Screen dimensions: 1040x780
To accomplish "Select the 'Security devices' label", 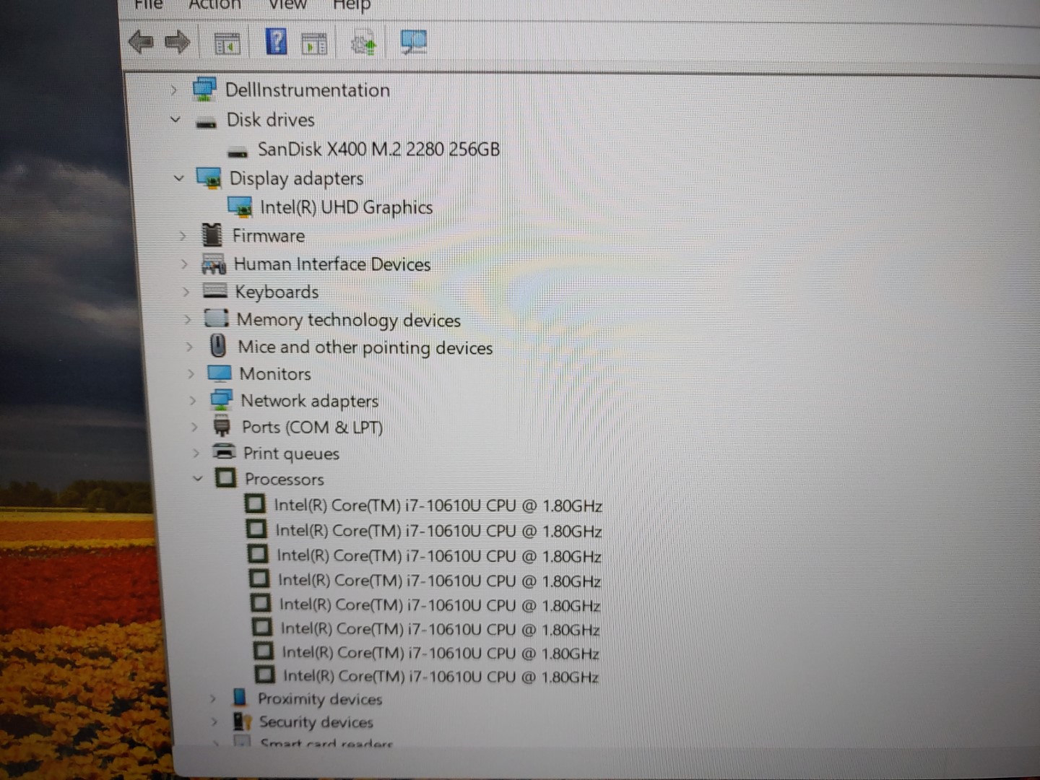I will coord(316,722).
